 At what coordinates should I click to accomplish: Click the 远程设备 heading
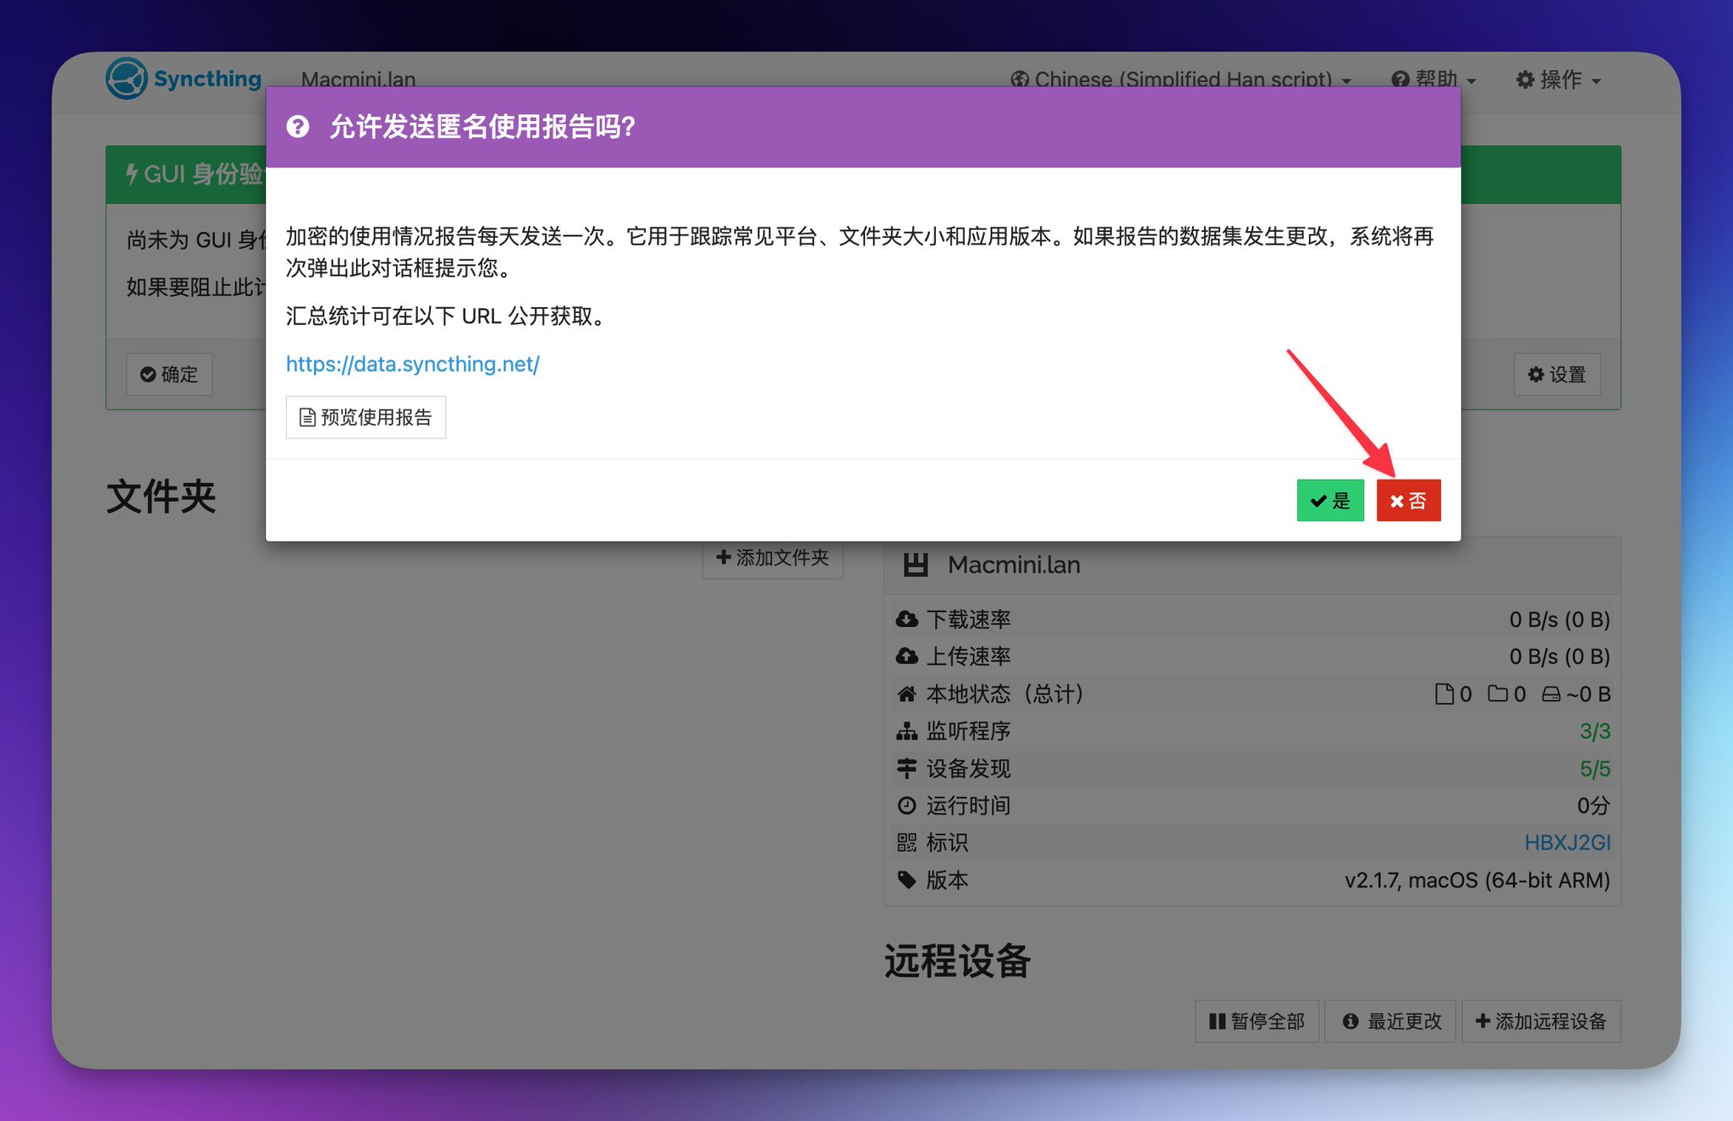coord(957,961)
